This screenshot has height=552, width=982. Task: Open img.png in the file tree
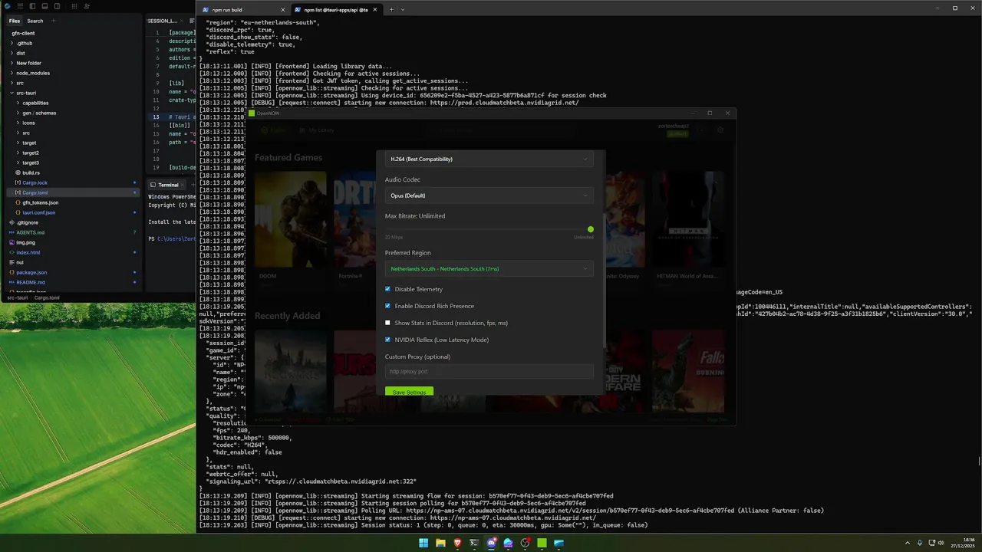[74, 242]
